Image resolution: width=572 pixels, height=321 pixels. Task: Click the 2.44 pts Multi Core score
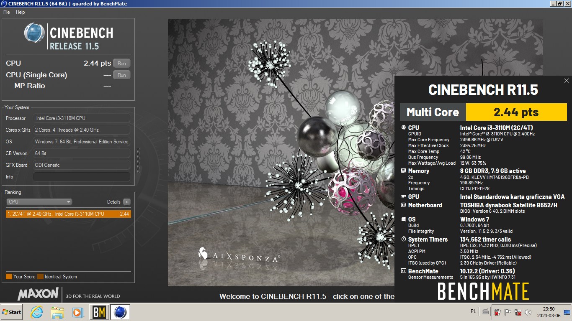pyautogui.click(x=516, y=112)
